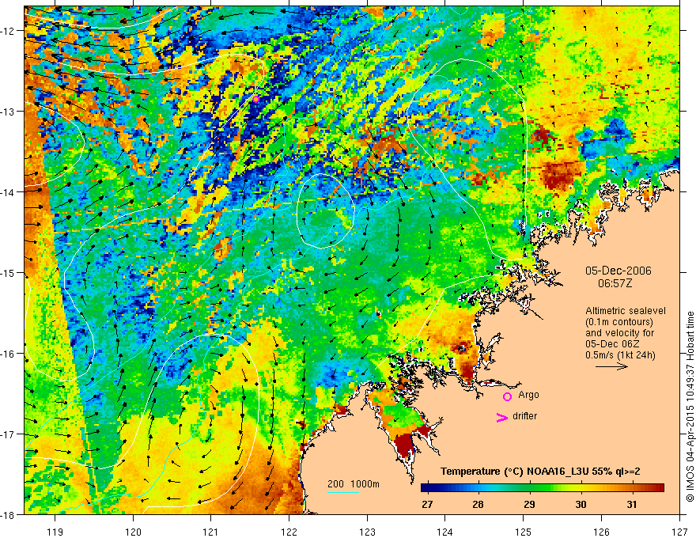The height and width of the screenshot is (538, 696).
Task: Click the cyan isobath legend line
Action: (342, 492)
